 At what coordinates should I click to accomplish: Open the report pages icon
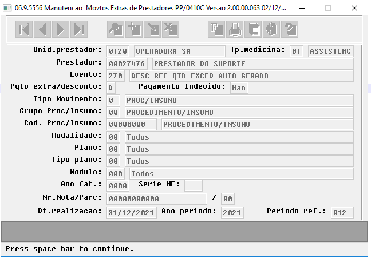(x=253, y=29)
